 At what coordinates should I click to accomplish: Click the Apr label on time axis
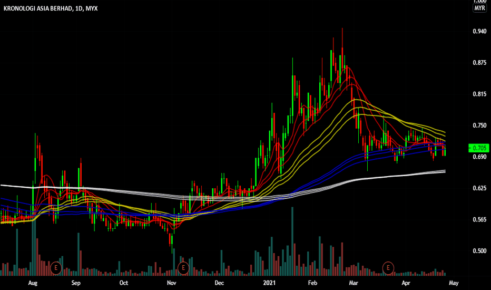(406, 283)
